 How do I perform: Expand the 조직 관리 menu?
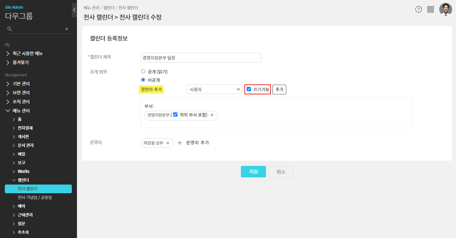click(21, 101)
